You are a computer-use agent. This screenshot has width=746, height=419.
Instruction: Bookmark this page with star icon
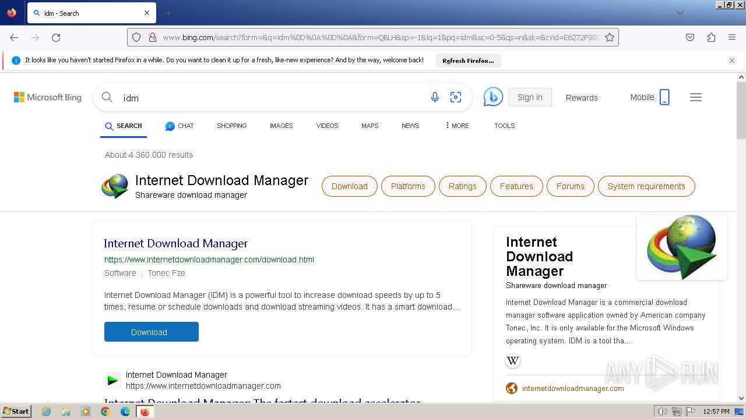[x=610, y=37]
